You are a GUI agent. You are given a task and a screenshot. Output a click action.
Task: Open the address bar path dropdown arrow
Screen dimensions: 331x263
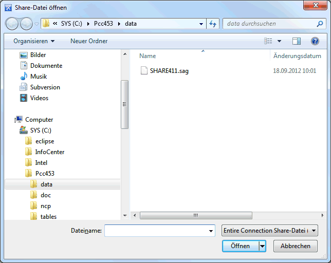pos(201,24)
